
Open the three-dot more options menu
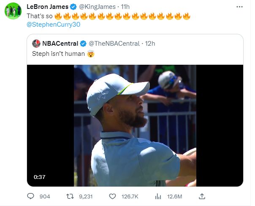239,7
